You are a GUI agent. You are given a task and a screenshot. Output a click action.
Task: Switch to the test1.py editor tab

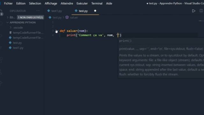pos(56,11)
